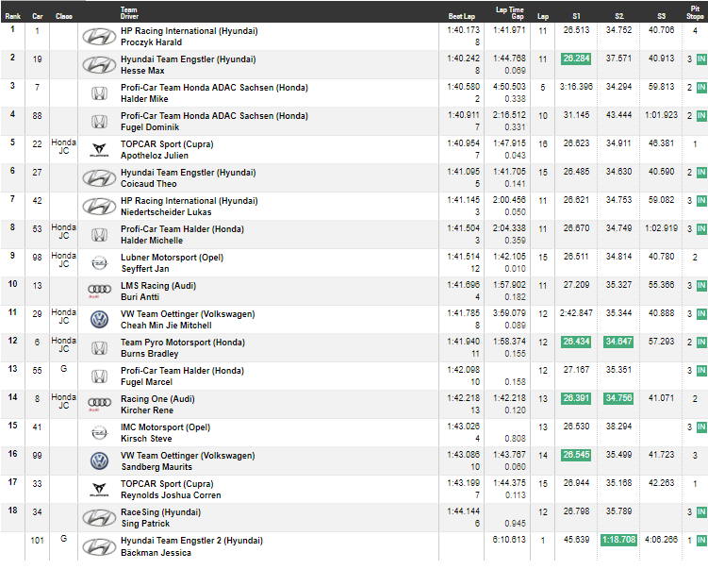Click the Honda logo beside Halder Michelle
Image resolution: width=708 pixels, height=569 pixels.
point(99,235)
